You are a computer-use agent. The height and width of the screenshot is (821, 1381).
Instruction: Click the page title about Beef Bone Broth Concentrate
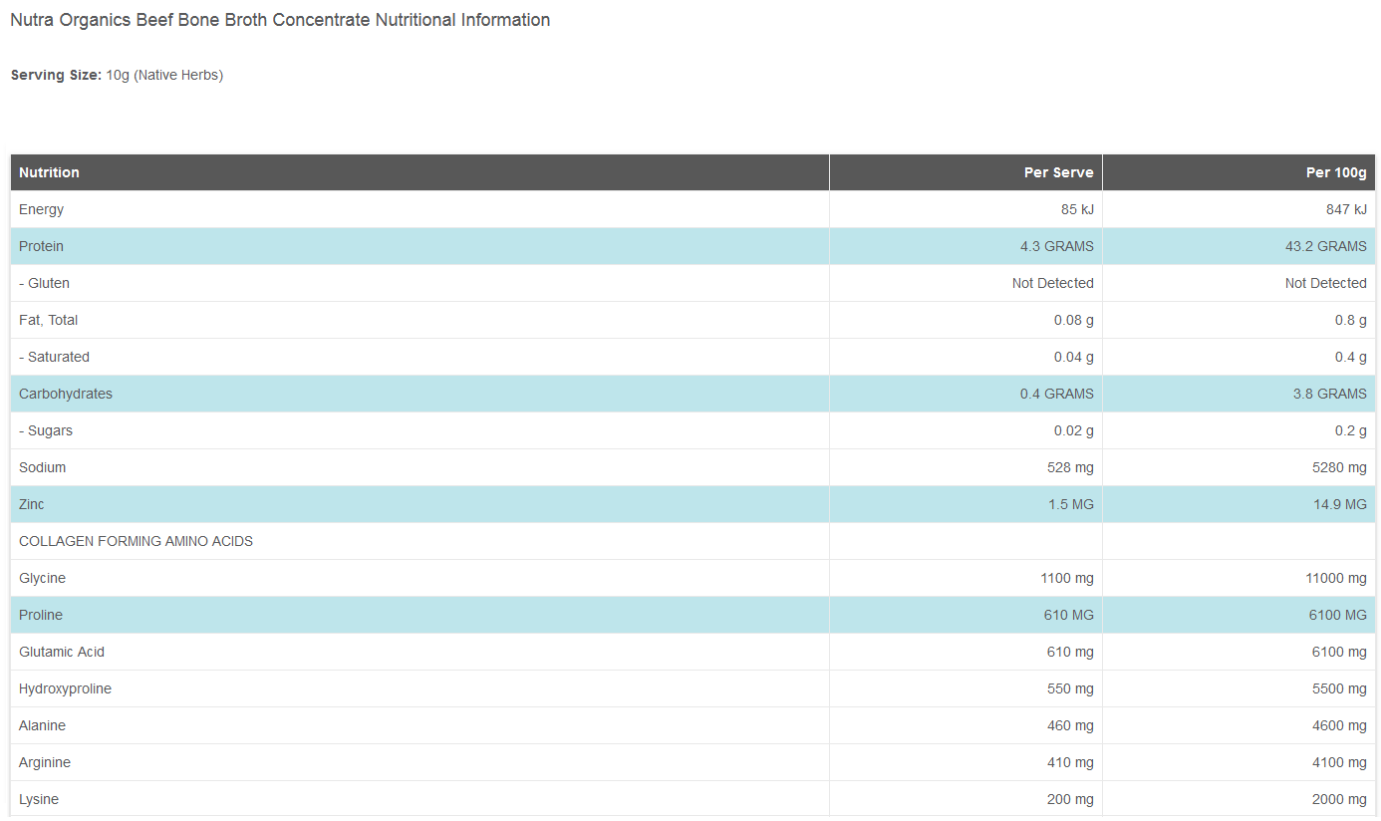click(280, 20)
